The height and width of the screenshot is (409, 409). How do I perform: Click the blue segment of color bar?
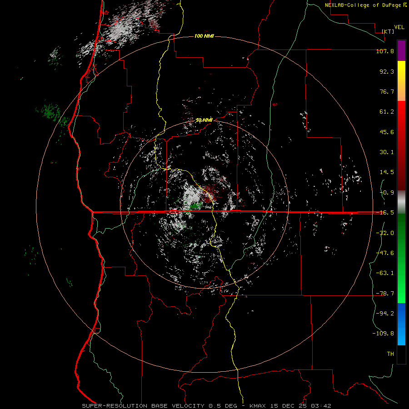[x=401, y=324]
